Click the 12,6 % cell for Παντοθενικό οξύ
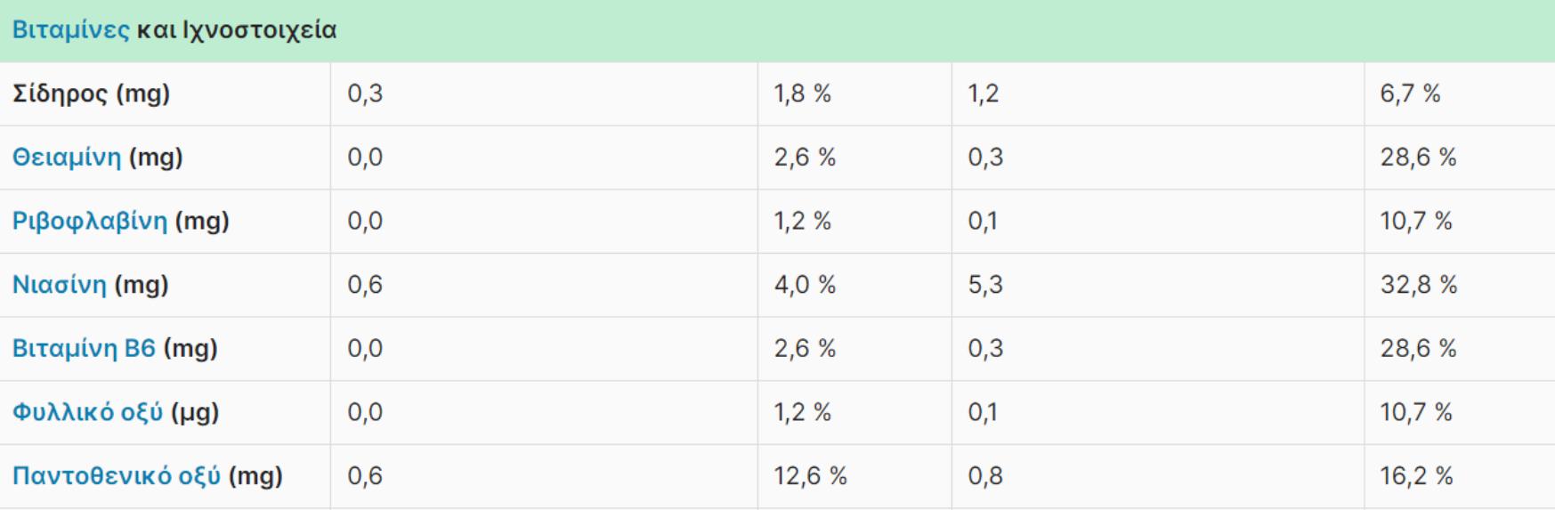The image size is (1555, 510). coord(810,476)
